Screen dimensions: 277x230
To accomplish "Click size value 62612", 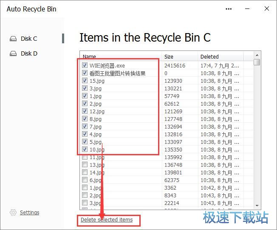I will click(x=172, y=104).
